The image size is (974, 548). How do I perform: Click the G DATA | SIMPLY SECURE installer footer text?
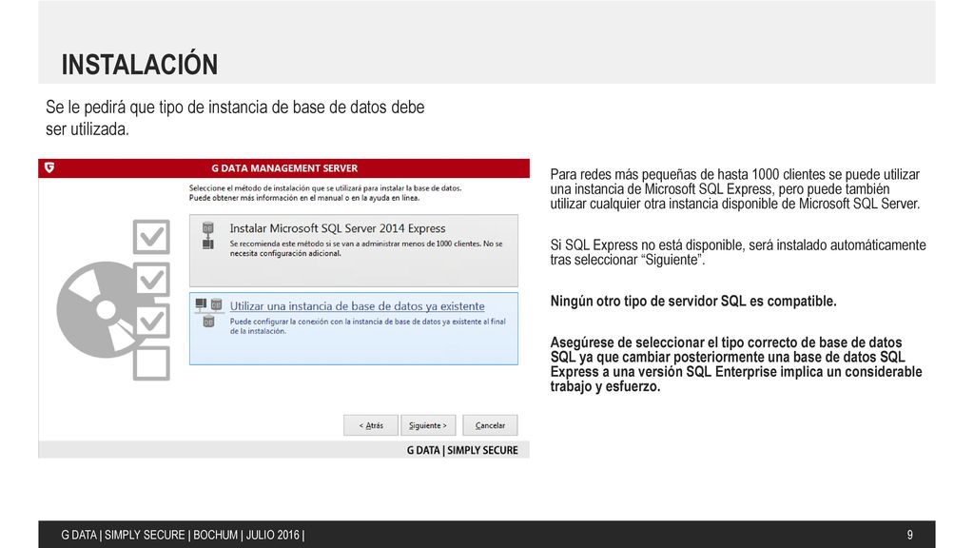(x=462, y=450)
